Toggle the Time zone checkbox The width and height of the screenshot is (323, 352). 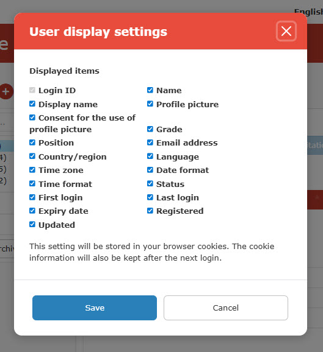(32, 170)
